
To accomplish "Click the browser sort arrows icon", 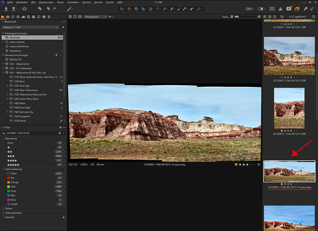I will [282, 17].
